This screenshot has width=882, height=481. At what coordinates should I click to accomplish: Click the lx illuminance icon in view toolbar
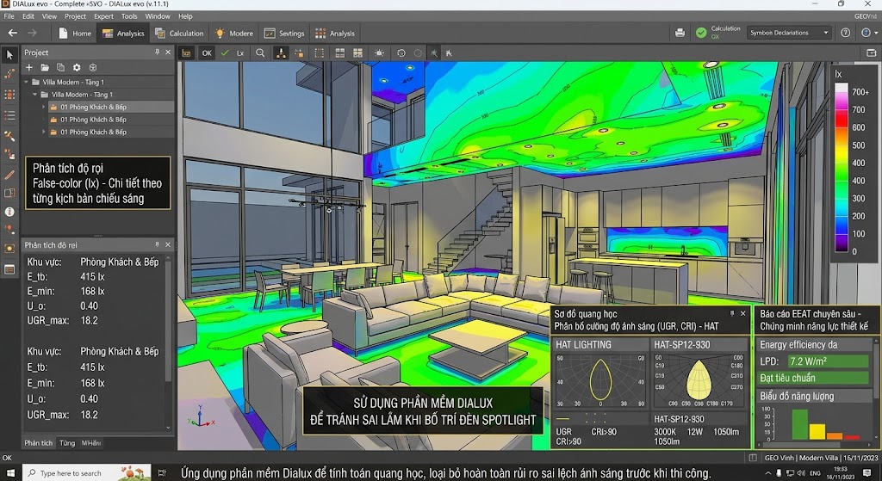240,53
